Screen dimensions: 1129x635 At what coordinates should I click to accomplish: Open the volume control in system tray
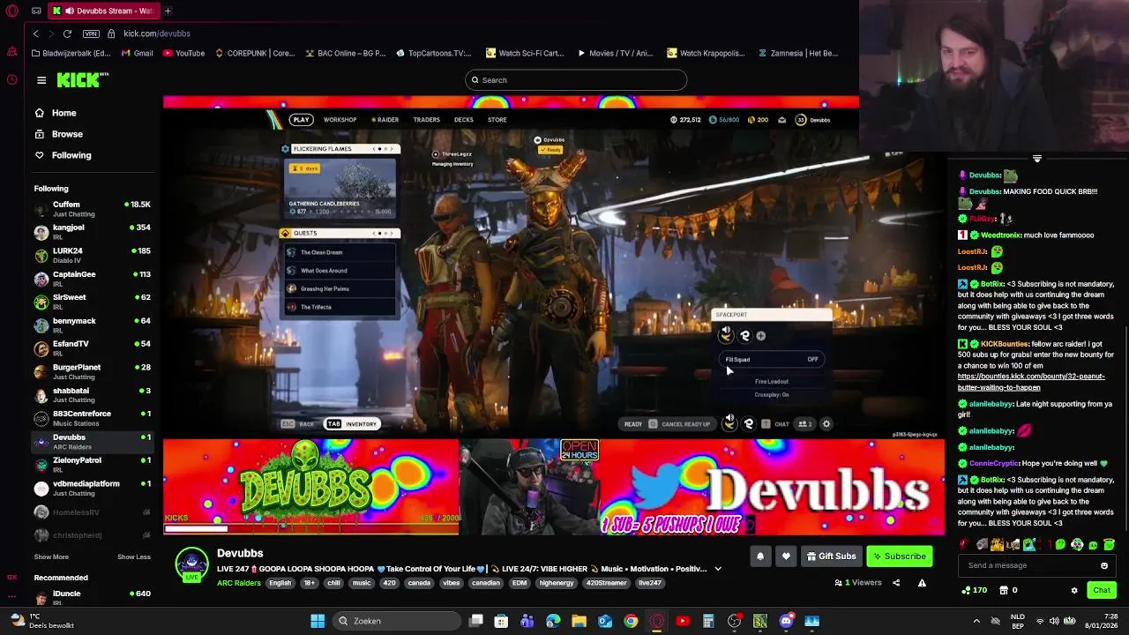[x=1054, y=621]
